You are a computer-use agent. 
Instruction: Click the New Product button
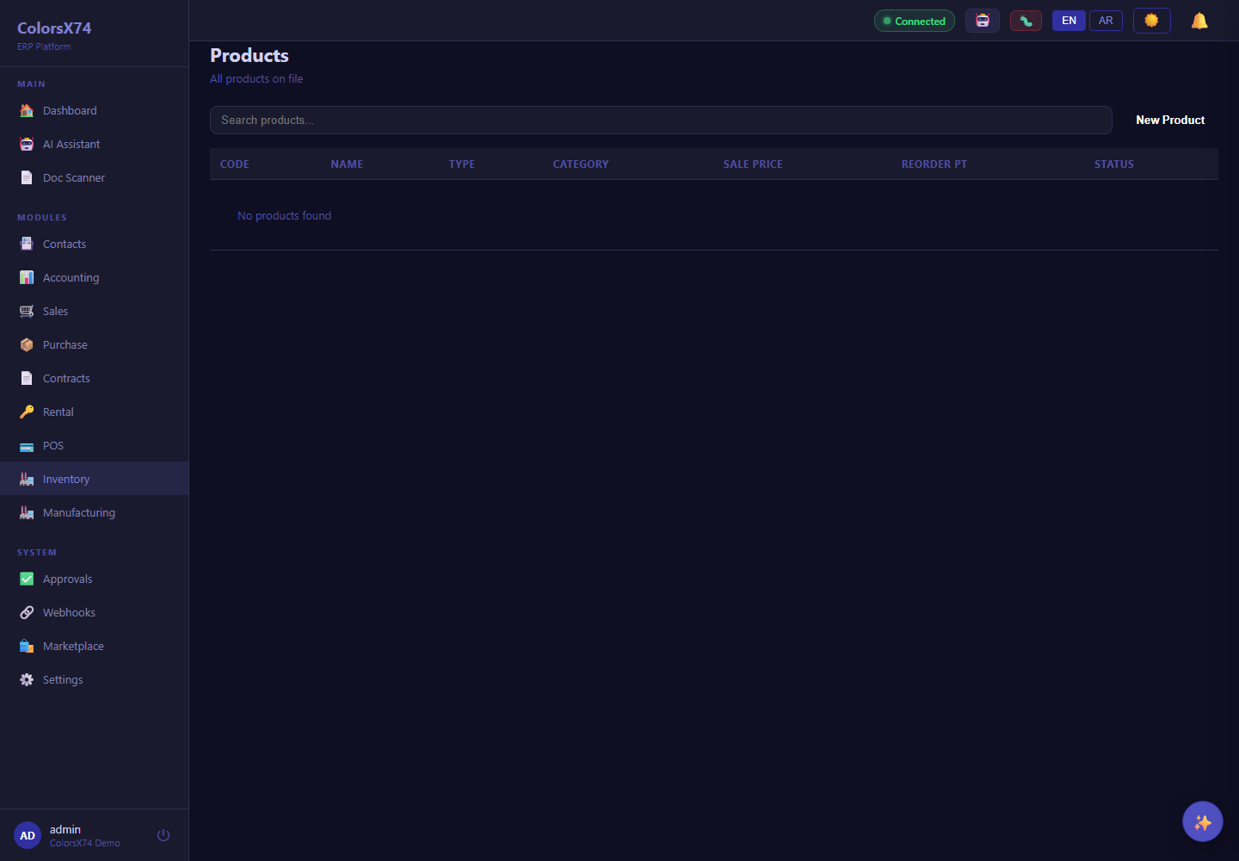(1170, 120)
